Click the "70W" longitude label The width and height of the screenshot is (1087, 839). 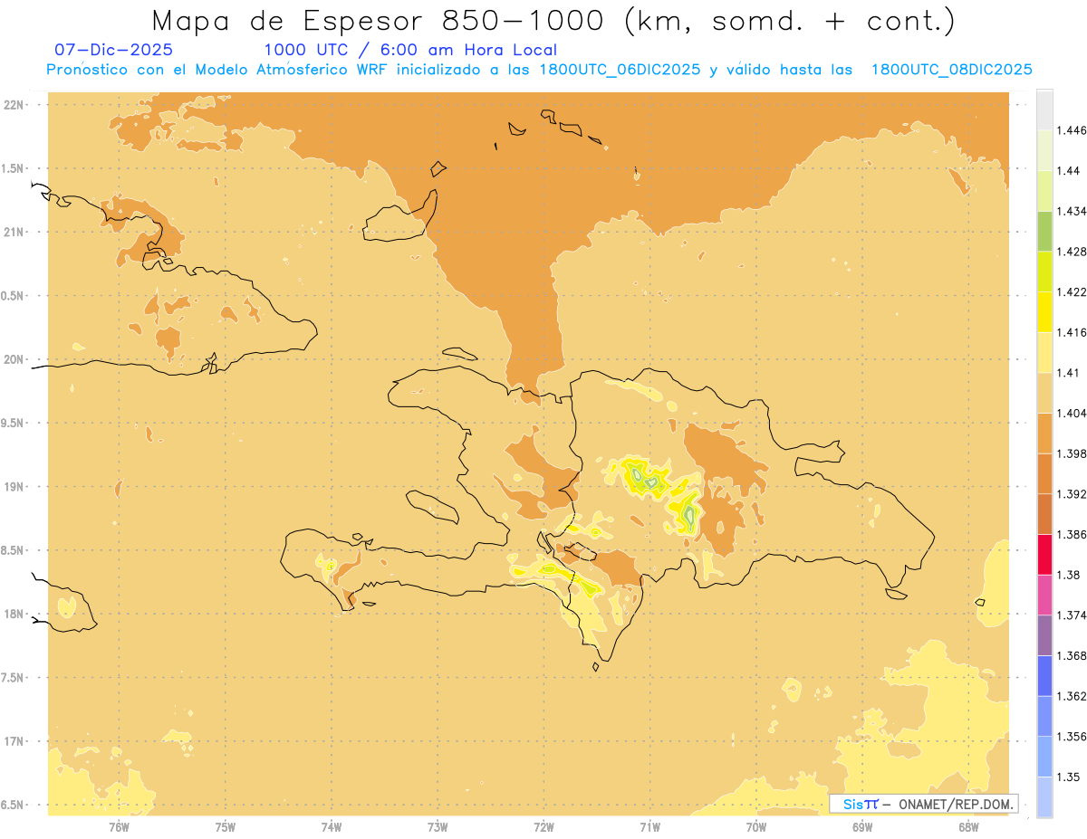(x=756, y=826)
